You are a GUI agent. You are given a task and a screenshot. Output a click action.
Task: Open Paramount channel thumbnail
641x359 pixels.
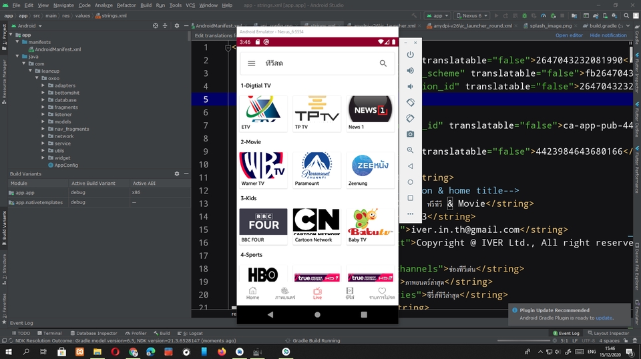click(316, 169)
